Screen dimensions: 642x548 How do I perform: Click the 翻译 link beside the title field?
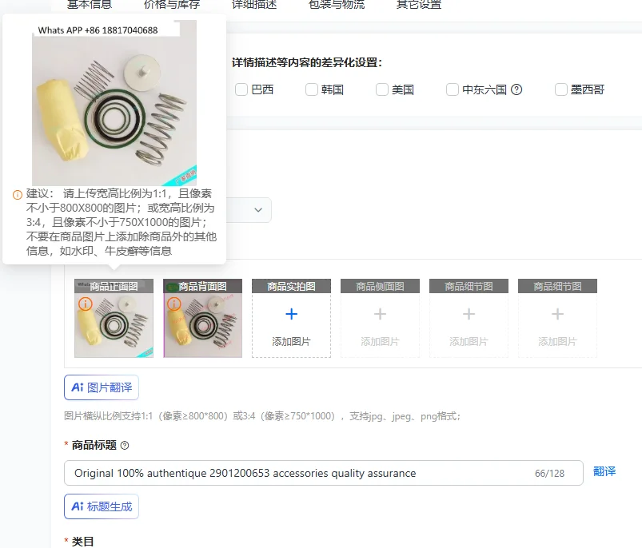604,471
